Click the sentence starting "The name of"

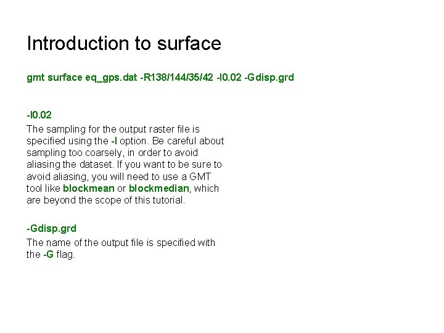[120, 242]
